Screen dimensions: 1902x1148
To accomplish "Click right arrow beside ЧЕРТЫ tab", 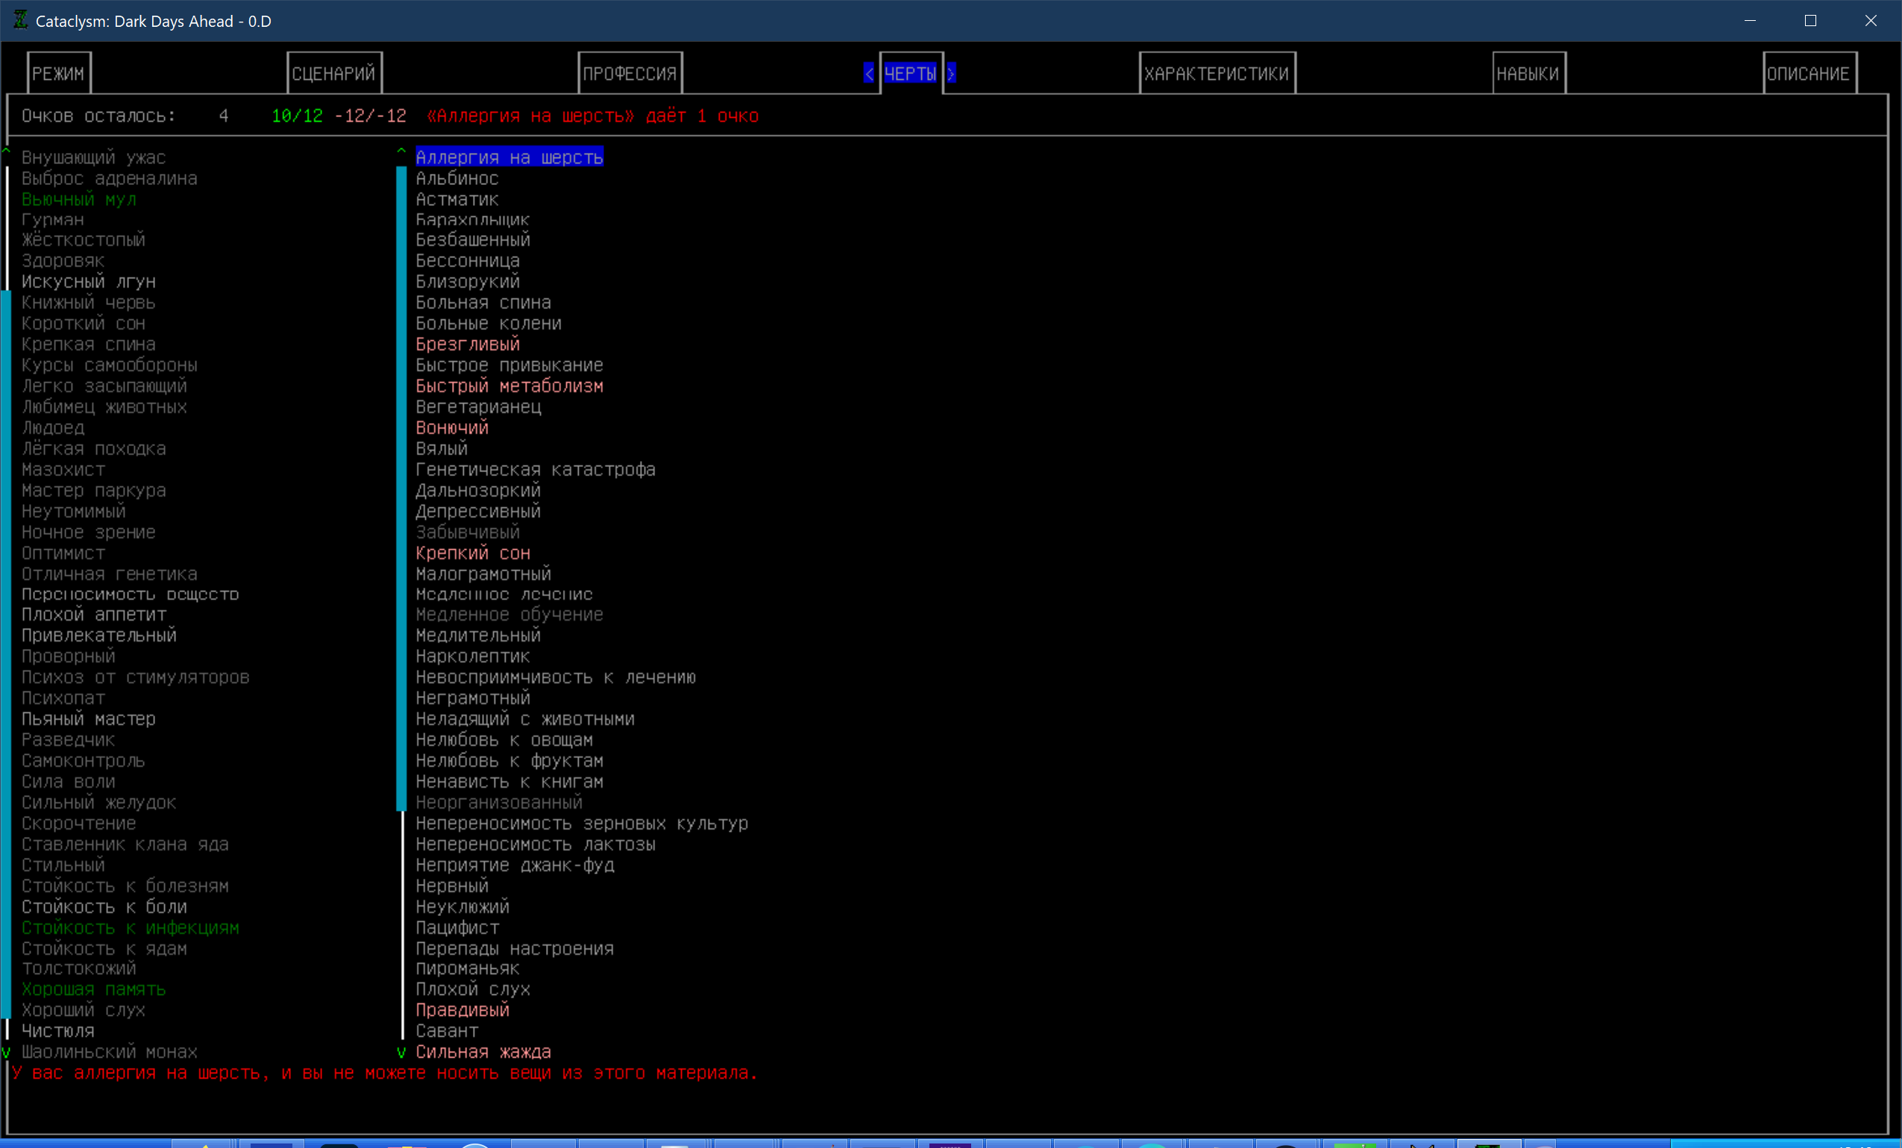I will [x=951, y=73].
